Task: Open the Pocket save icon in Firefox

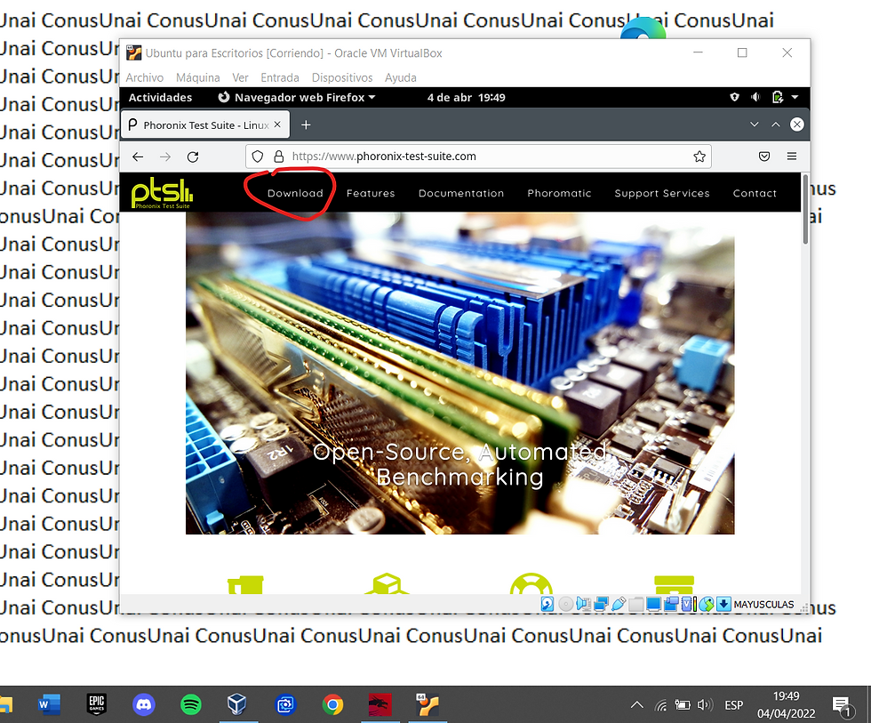Action: (764, 157)
